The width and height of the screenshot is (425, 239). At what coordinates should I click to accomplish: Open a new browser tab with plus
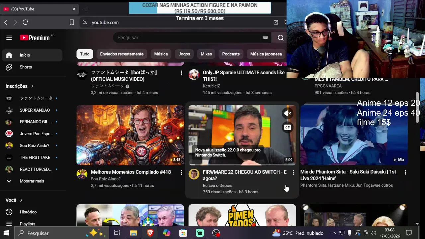[x=86, y=9]
